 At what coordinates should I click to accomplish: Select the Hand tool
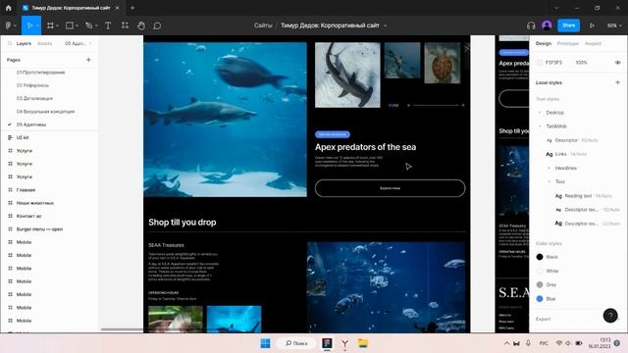pyautogui.click(x=141, y=25)
